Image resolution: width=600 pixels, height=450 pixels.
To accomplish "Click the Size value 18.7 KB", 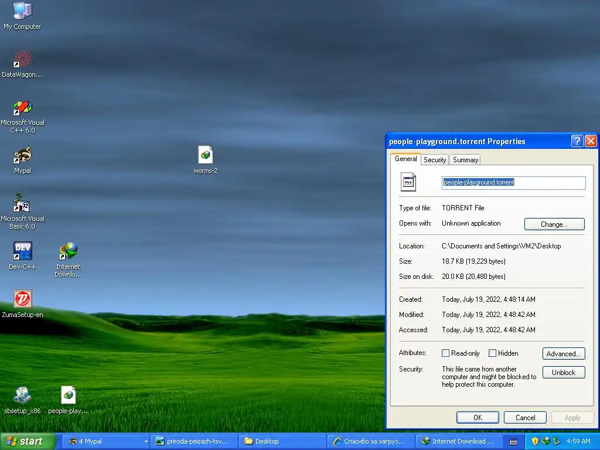I will pos(473,261).
